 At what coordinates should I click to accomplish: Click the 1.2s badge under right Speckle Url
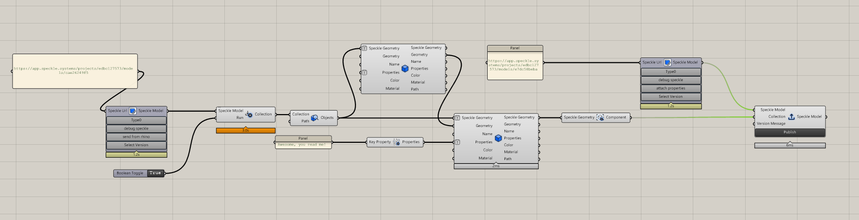pos(671,106)
